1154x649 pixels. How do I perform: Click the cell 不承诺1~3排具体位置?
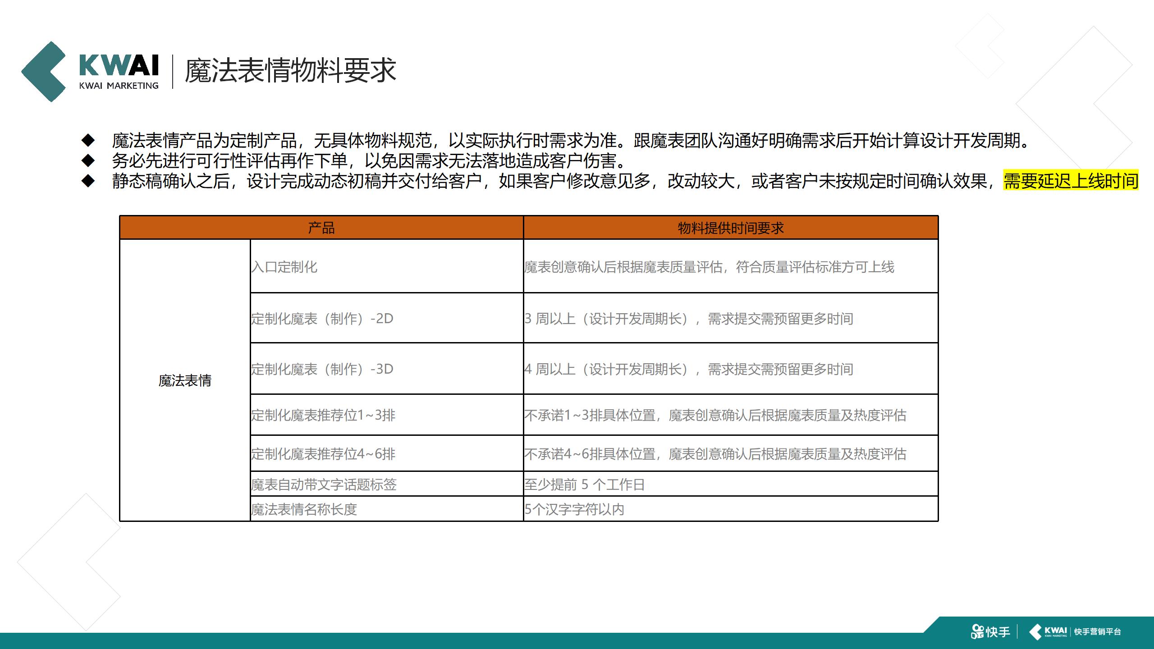[x=731, y=415]
